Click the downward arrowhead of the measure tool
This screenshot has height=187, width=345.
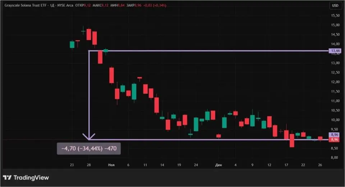(89, 136)
